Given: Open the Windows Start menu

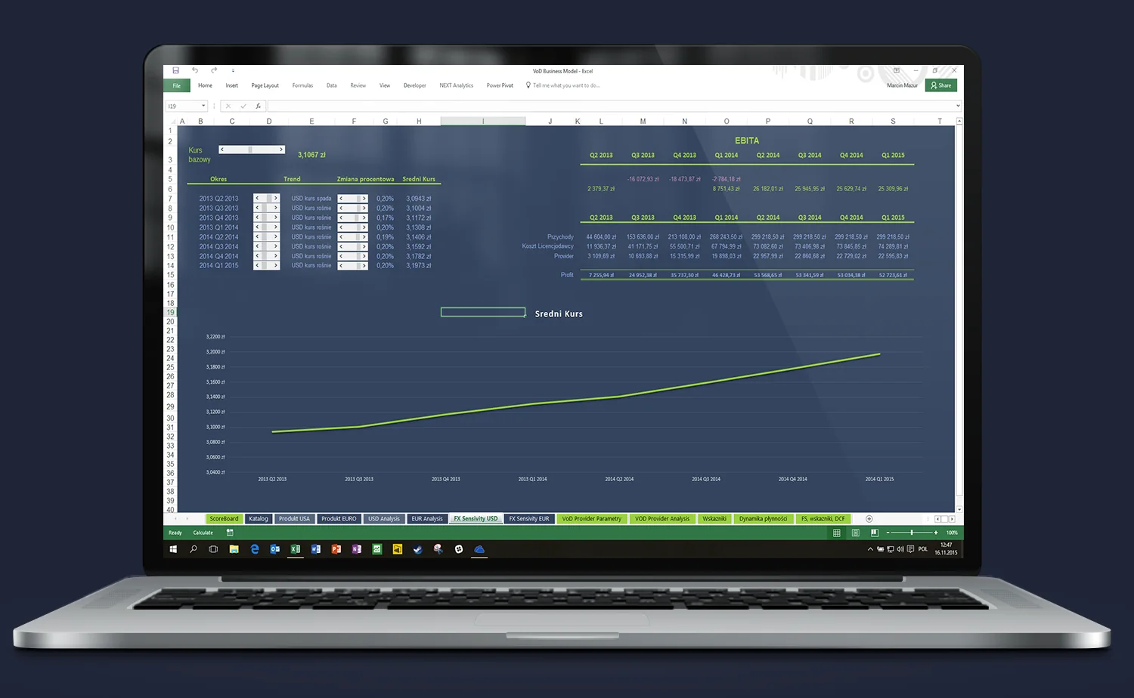Looking at the screenshot, I should [x=173, y=549].
